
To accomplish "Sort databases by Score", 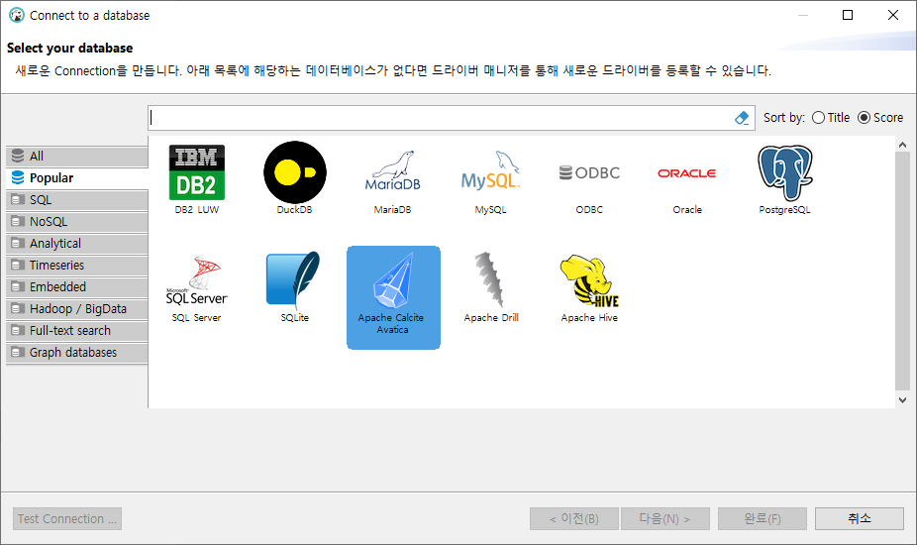I will [x=880, y=118].
